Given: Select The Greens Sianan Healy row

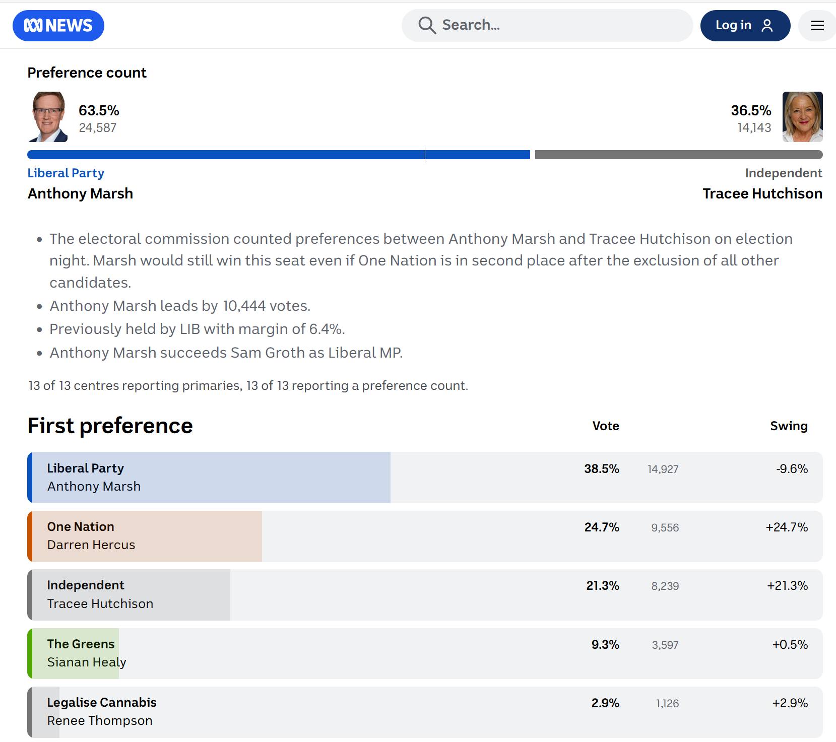Looking at the screenshot, I should [x=425, y=653].
